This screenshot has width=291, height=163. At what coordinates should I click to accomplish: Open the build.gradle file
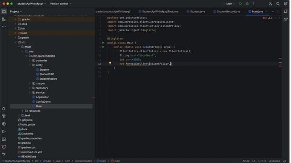pyautogui.click(x=28, y=125)
